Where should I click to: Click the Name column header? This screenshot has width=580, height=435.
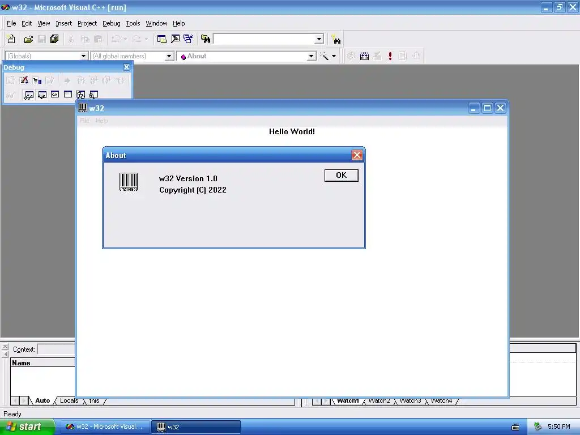click(43, 363)
